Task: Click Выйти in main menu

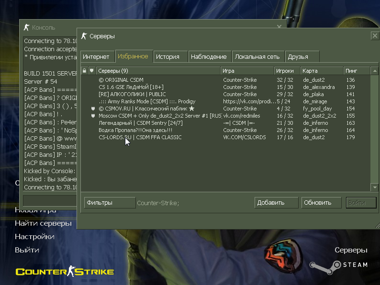Action: pos(27,250)
